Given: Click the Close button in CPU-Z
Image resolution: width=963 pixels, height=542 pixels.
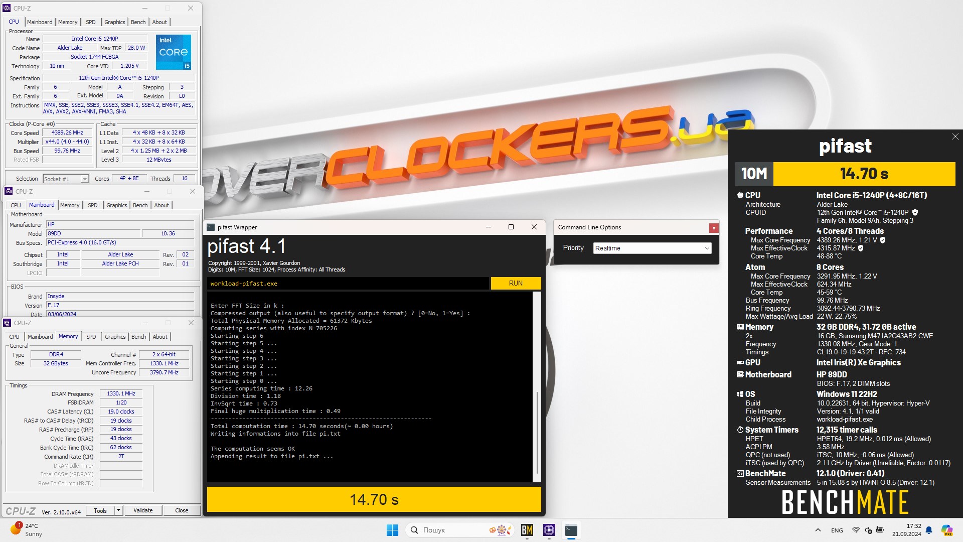Looking at the screenshot, I should [182, 510].
